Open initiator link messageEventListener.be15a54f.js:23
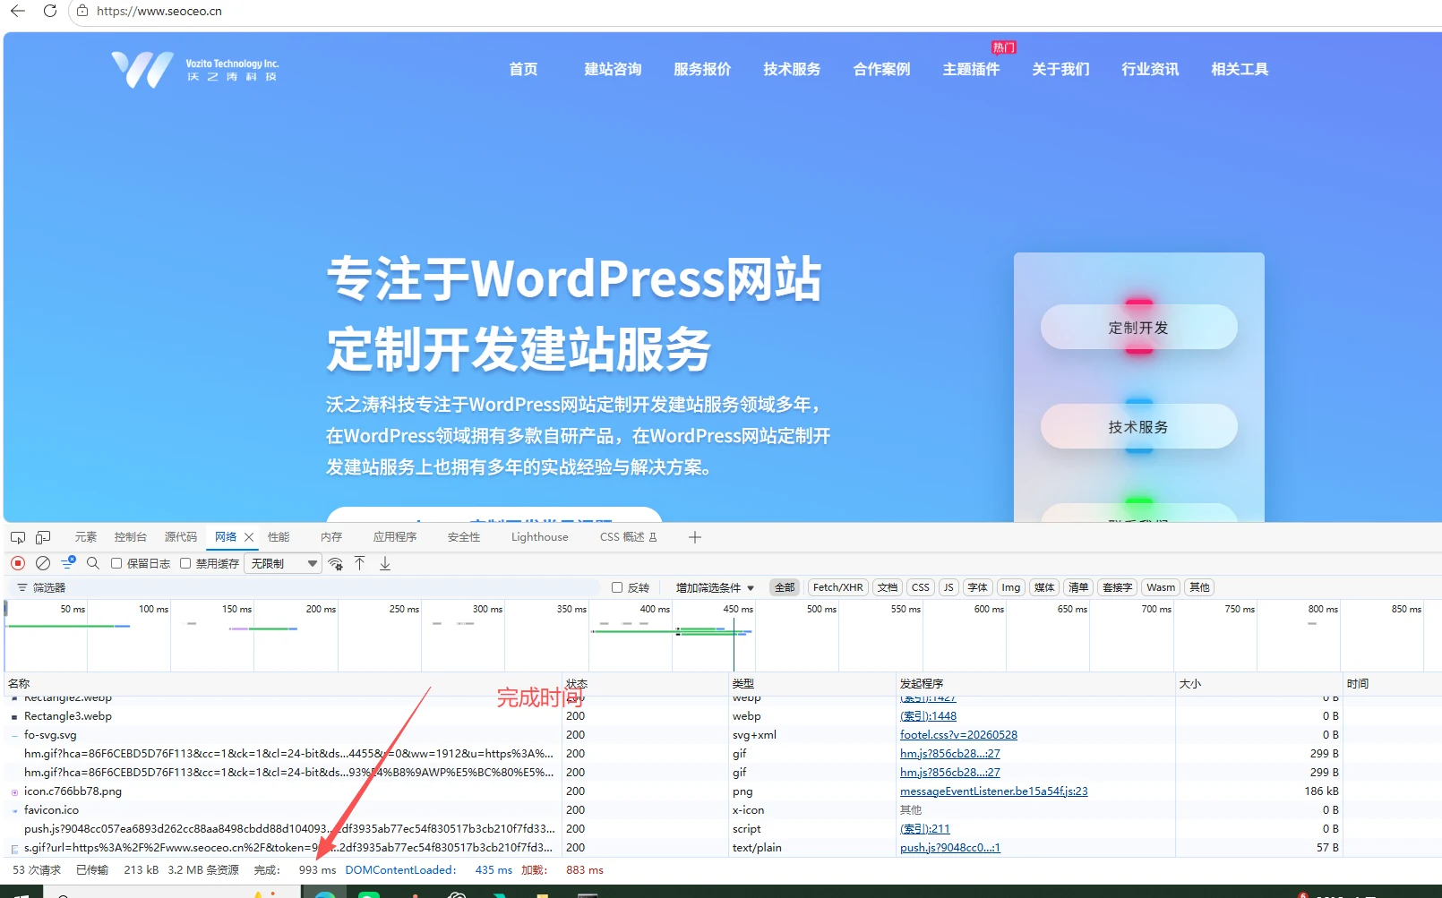Image resolution: width=1442 pixels, height=898 pixels. click(x=993, y=791)
